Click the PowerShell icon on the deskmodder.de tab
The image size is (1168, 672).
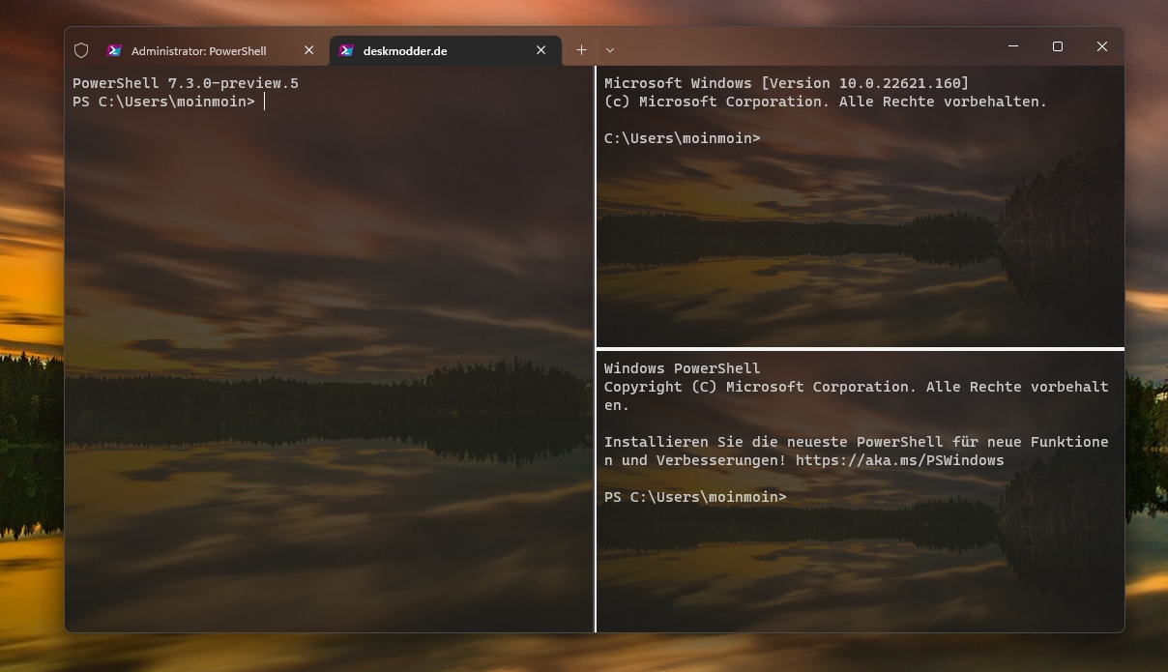pyautogui.click(x=346, y=50)
